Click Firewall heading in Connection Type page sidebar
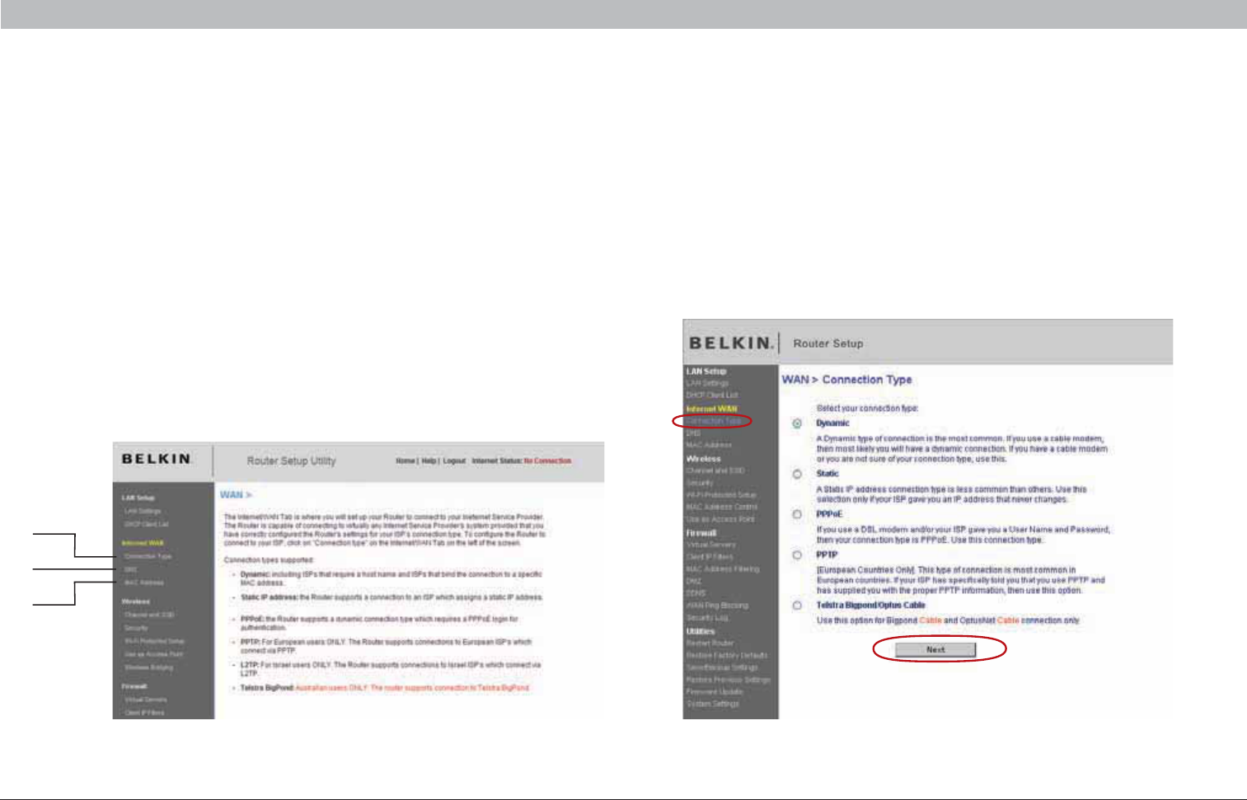This screenshot has height=800, width=1247. tap(701, 533)
